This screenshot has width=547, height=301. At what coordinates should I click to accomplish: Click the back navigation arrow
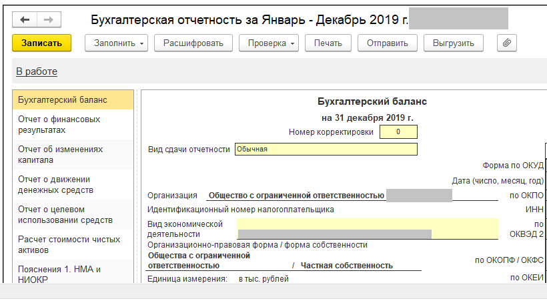click(25, 19)
